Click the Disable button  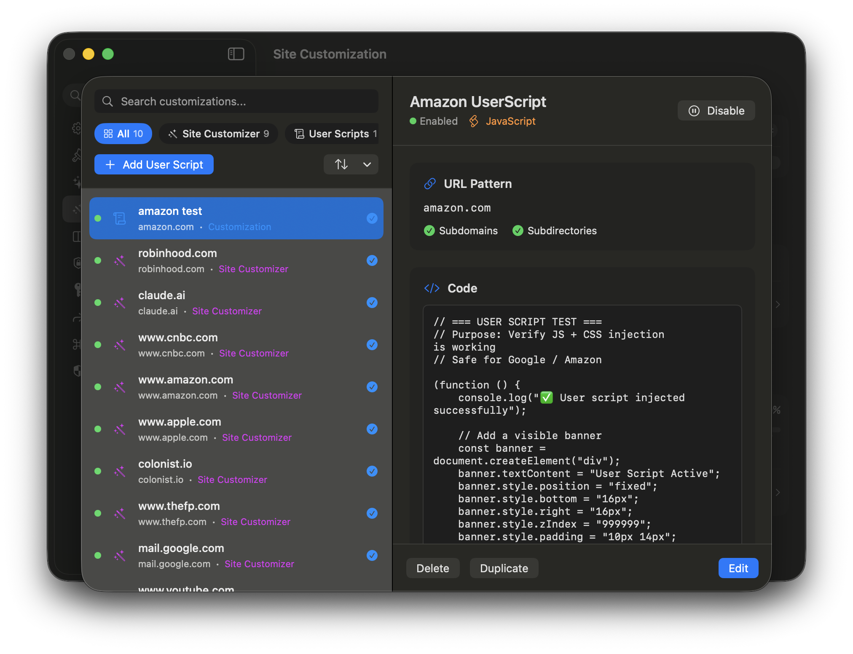(716, 111)
